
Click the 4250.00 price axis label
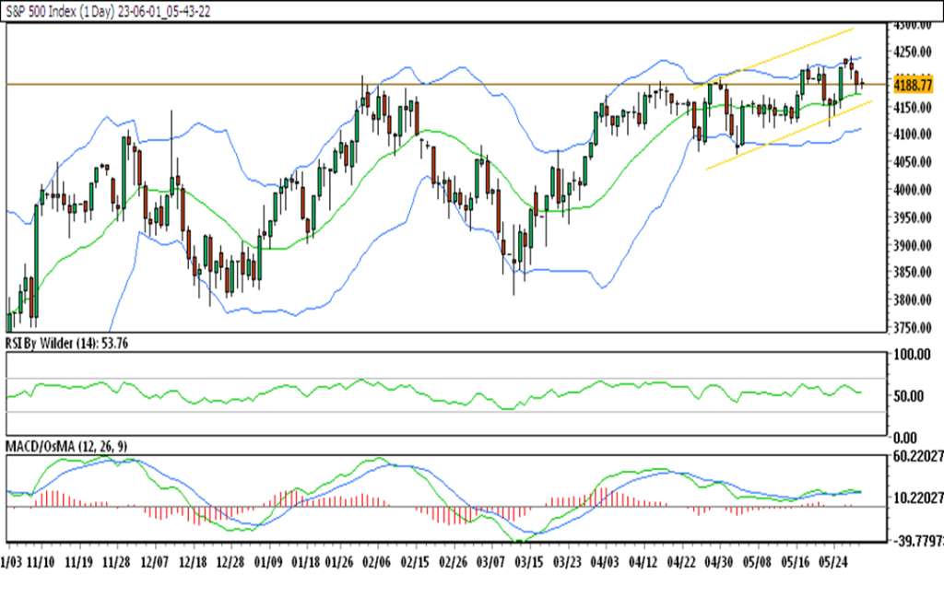coord(913,53)
